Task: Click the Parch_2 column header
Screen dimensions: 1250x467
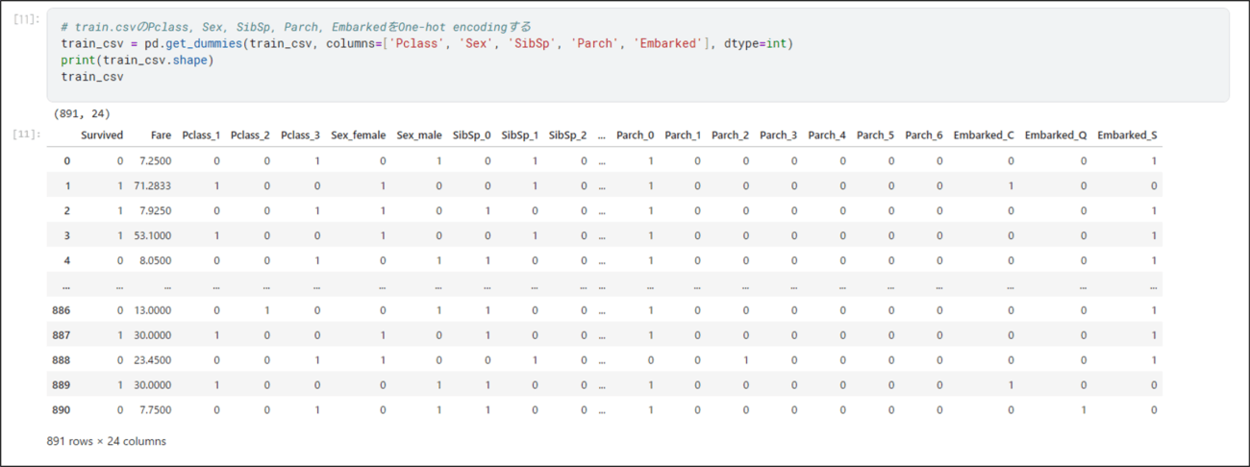Action: point(731,135)
